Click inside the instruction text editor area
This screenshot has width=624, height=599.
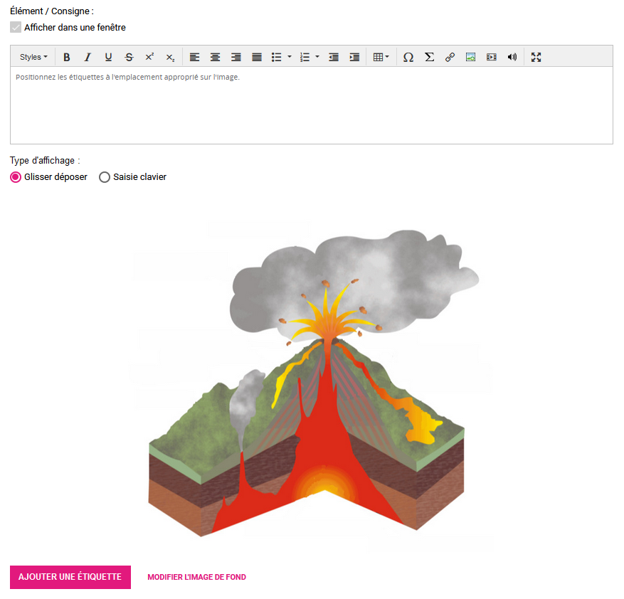(311, 107)
